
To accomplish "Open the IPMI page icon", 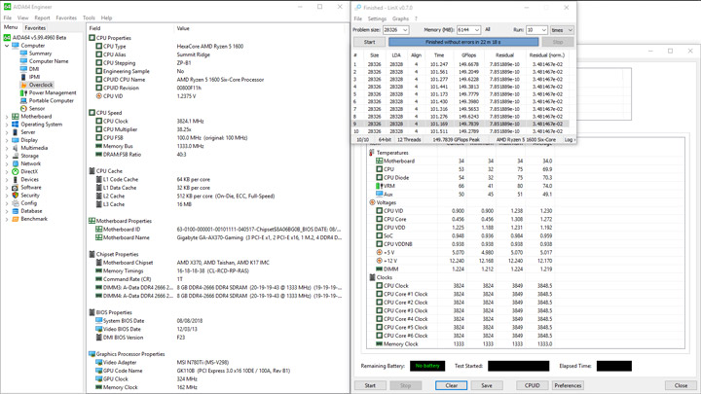I will [23, 77].
